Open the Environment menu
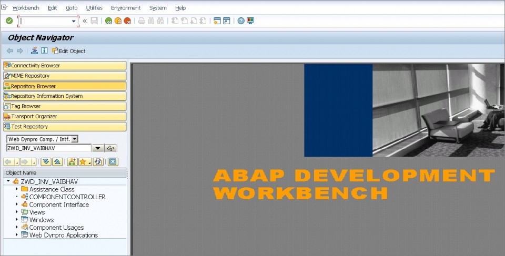 [x=126, y=8]
